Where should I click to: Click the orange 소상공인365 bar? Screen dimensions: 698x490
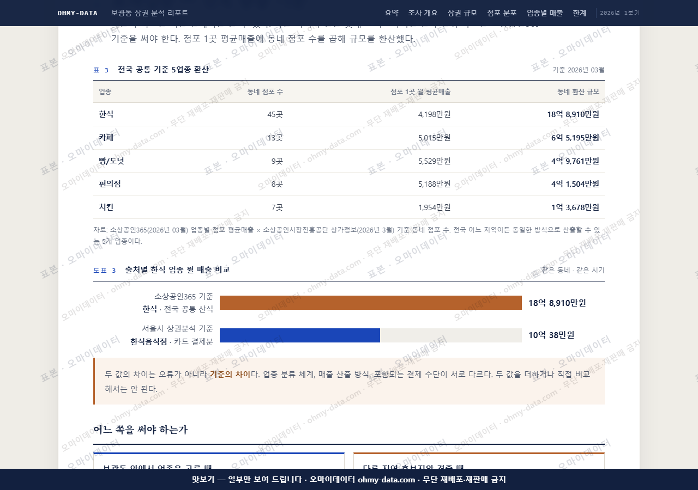(371, 303)
